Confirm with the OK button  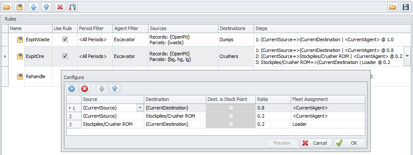[x=350, y=143]
